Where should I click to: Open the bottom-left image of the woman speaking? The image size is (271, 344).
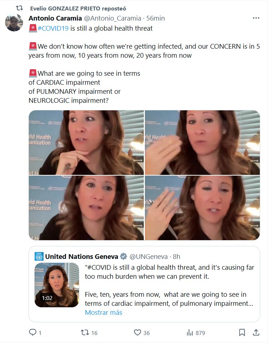(86, 208)
